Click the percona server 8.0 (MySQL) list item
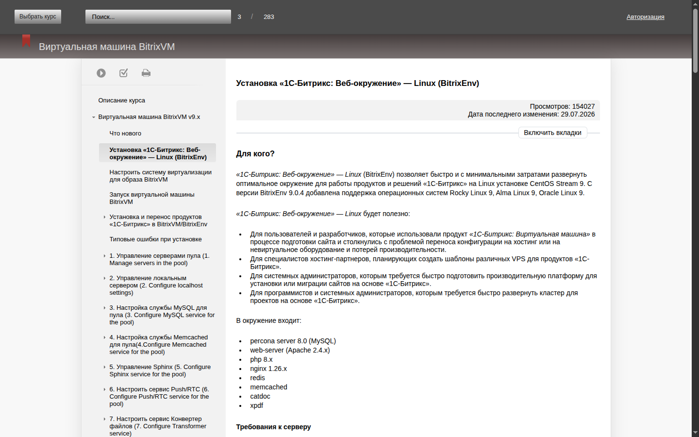 click(293, 341)
